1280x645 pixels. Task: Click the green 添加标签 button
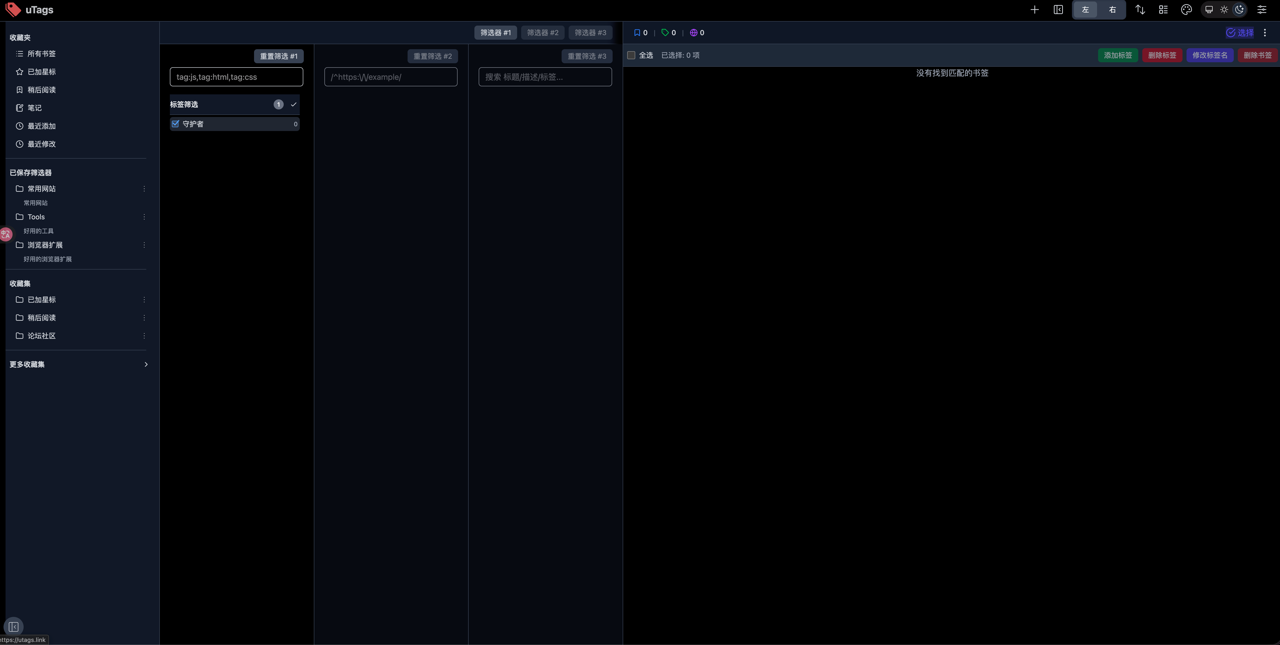[1118, 55]
